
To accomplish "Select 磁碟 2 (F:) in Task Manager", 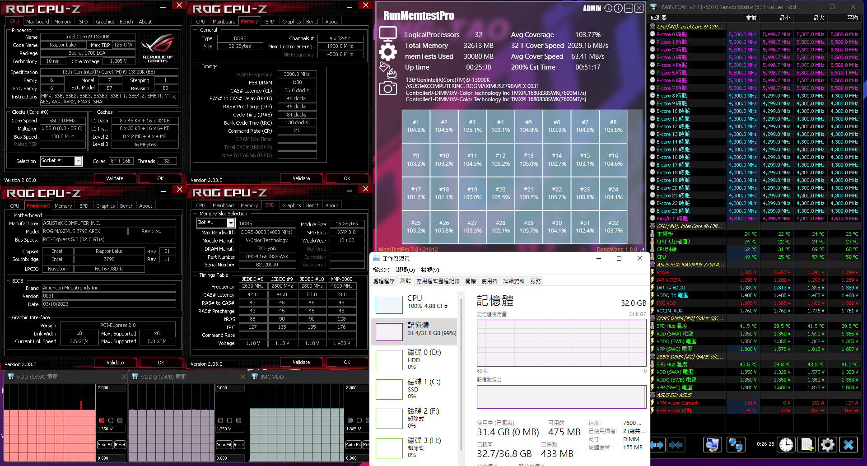I will point(414,419).
